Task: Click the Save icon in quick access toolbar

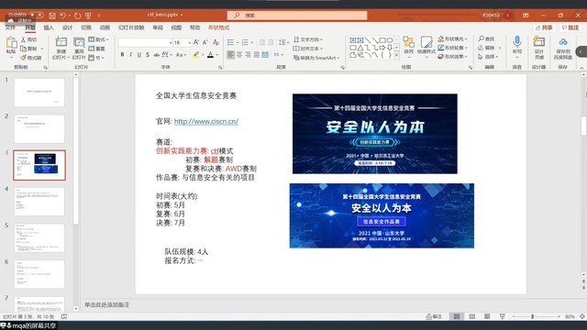Action: tap(52, 16)
